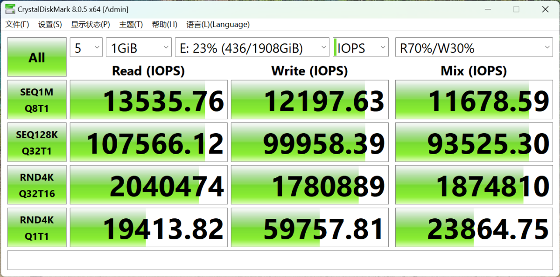Image resolution: width=560 pixels, height=277 pixels.
Task: Open the 设置(S) menu
Action: click(50, 24)
